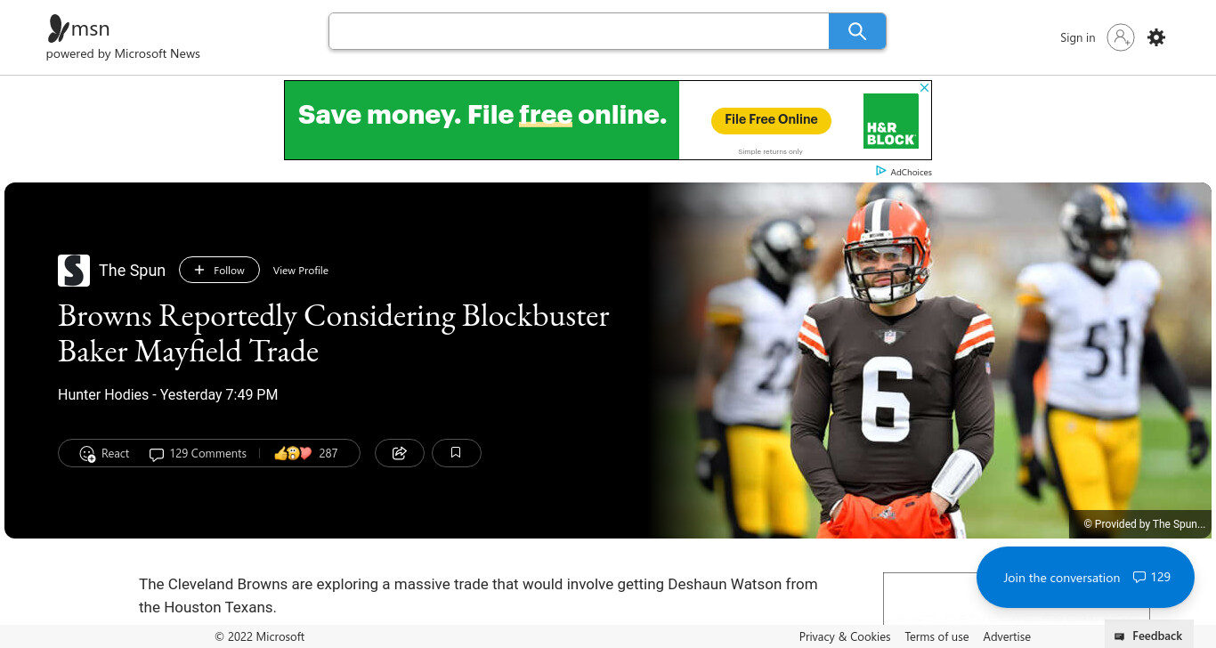This screenshot has height=648, width=1216.
Task: Click into the MSN search field
Action: (579, 31)
